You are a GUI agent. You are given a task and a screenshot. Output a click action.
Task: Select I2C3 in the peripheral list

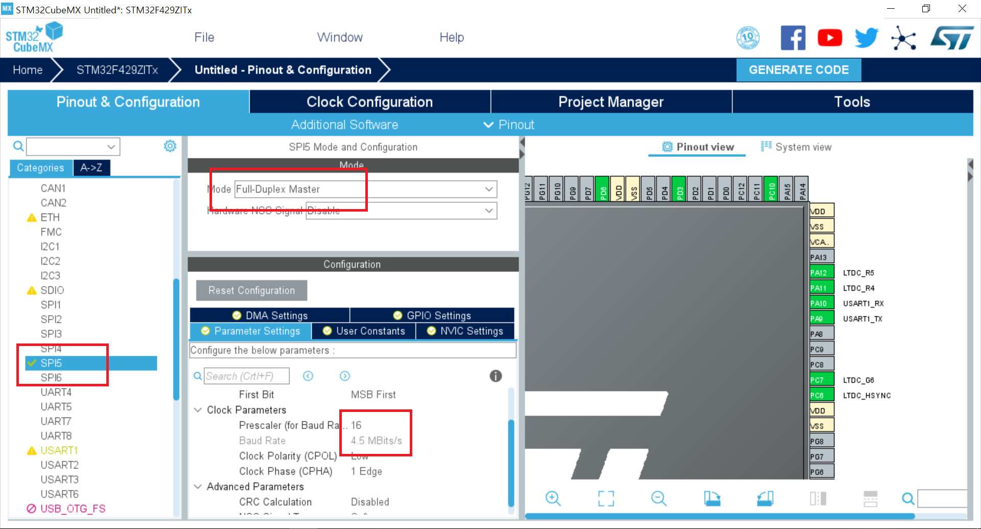pyautogui.click(x=51, y=275)
